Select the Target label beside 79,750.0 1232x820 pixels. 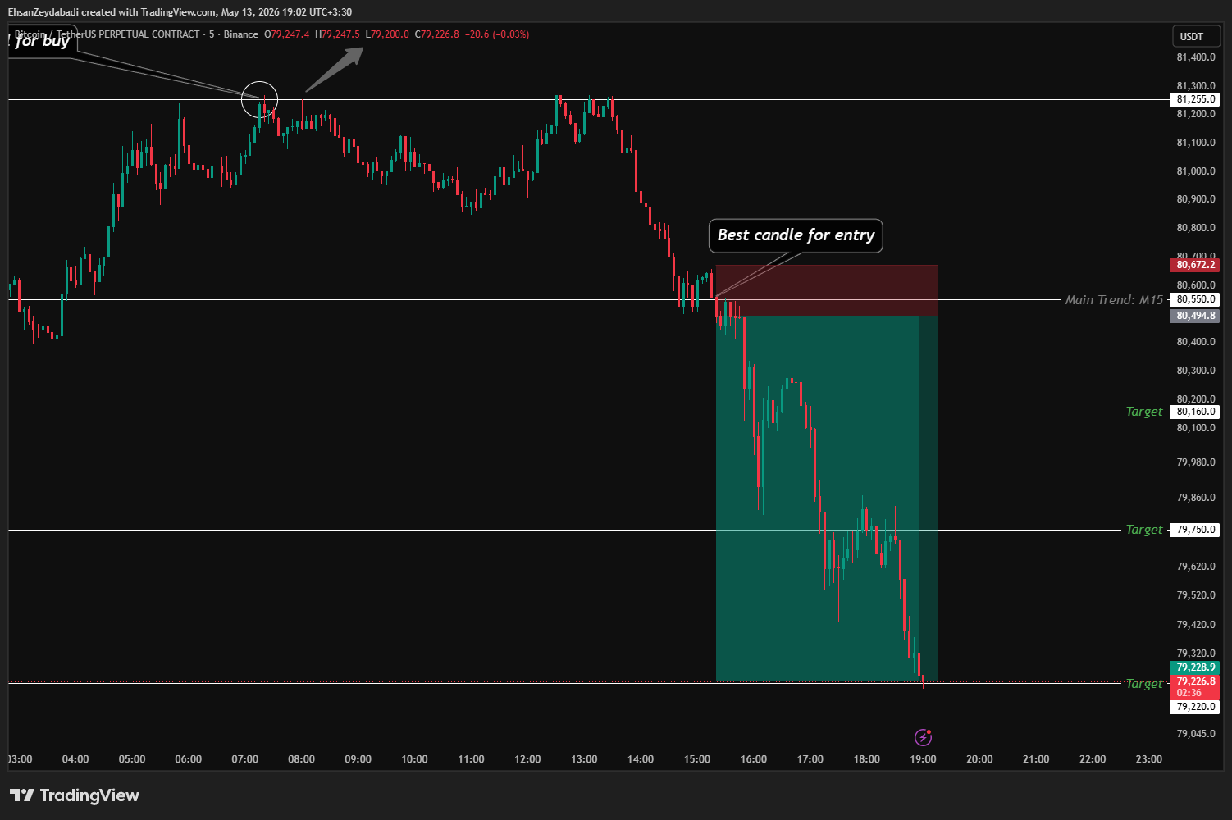pyautogui.click(x=1144, y=530)
